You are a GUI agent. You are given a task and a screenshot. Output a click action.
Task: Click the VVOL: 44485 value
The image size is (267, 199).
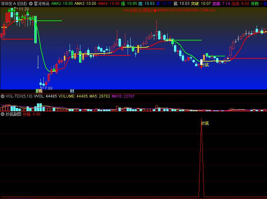pos(45,96)
